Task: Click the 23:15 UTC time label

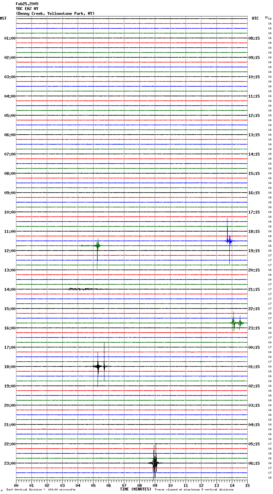Action: [x=254, y=328]
